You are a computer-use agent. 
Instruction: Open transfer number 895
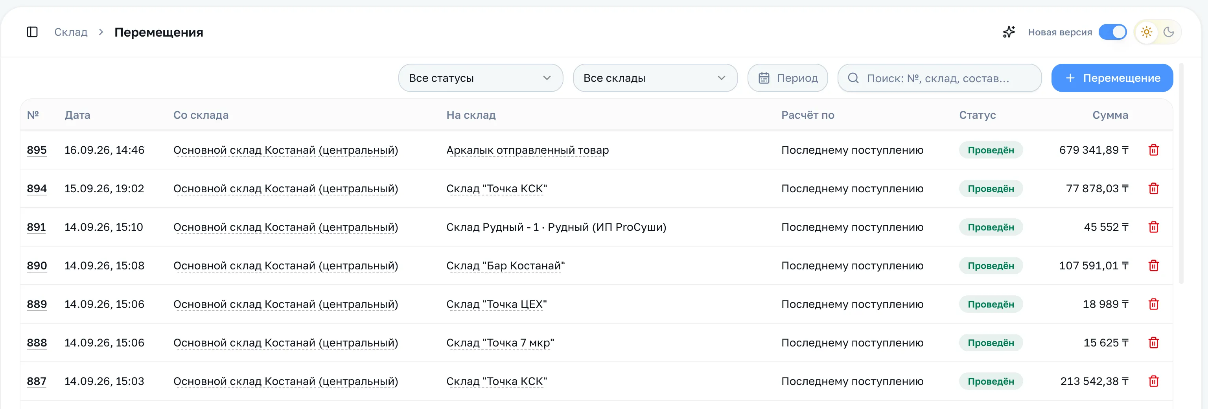37,150
